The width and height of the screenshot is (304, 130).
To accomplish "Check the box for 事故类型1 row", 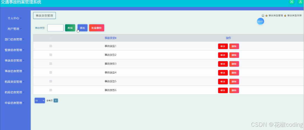I will click(51, 46).
